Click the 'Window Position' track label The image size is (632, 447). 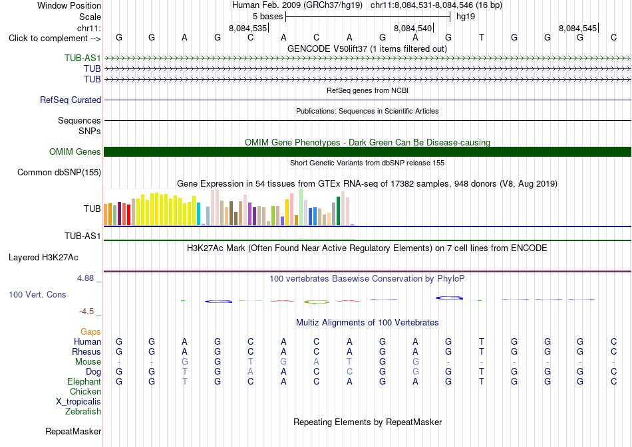tap(69, 5)
